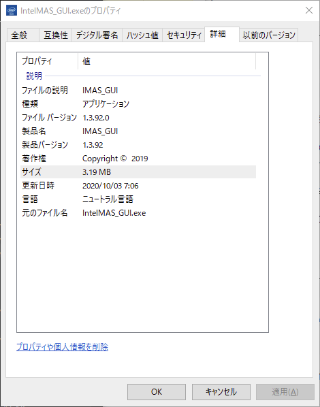
Task: Click the OK button
Action: tap(157, 391)
